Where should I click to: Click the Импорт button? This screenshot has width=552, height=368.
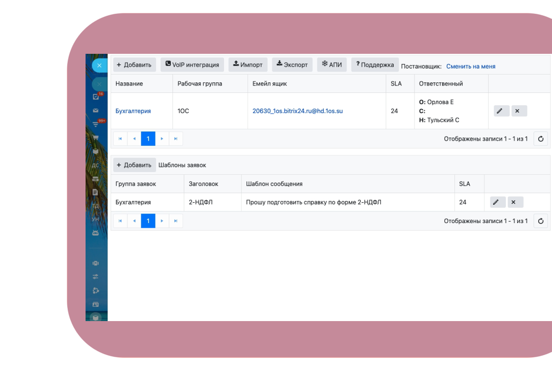point(248,65)
